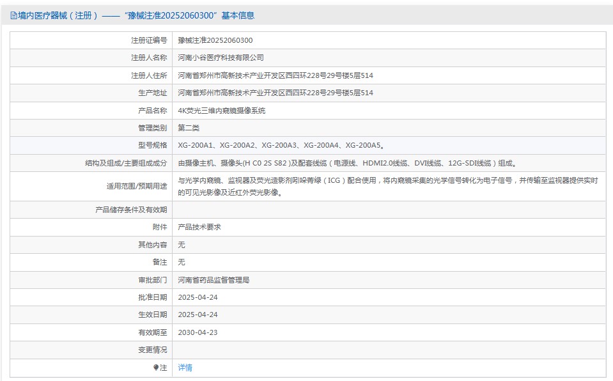Click the 有效期至 label
The image size is (613, 381).
pos(153,332)
